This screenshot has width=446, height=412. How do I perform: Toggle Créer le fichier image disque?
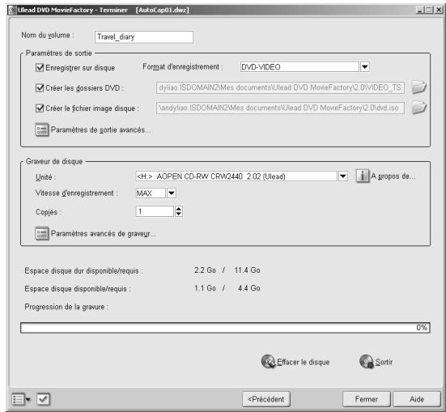tap(40, 108)
